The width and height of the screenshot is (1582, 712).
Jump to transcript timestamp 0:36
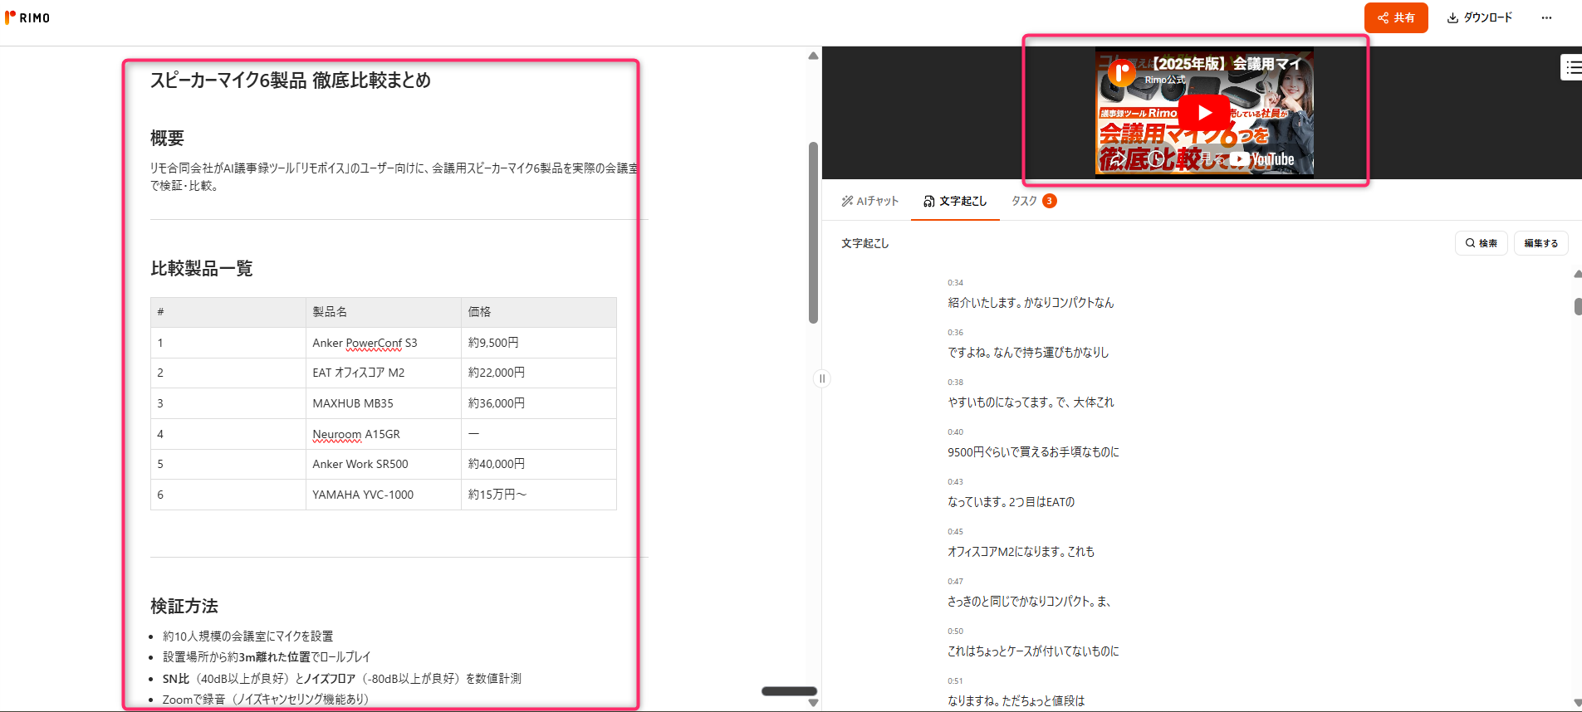point(955,333)
